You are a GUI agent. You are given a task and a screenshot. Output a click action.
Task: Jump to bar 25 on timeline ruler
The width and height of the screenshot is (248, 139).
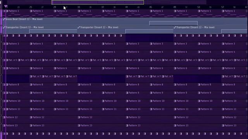tap(31, 7)
